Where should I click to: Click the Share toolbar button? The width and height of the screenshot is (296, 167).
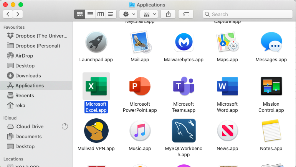coord(168,14)
